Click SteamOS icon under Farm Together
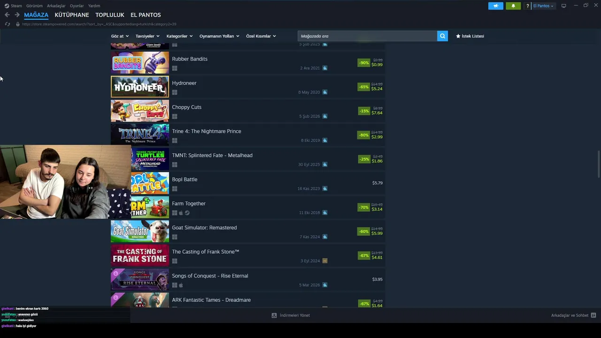This screenshot has width=601, height=338. (x=187, y=213)
